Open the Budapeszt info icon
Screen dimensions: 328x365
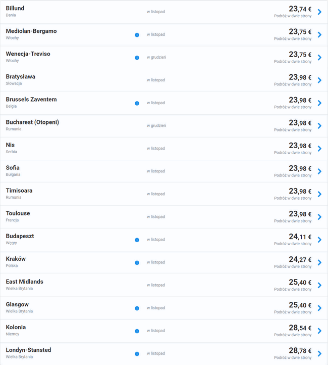137,240
